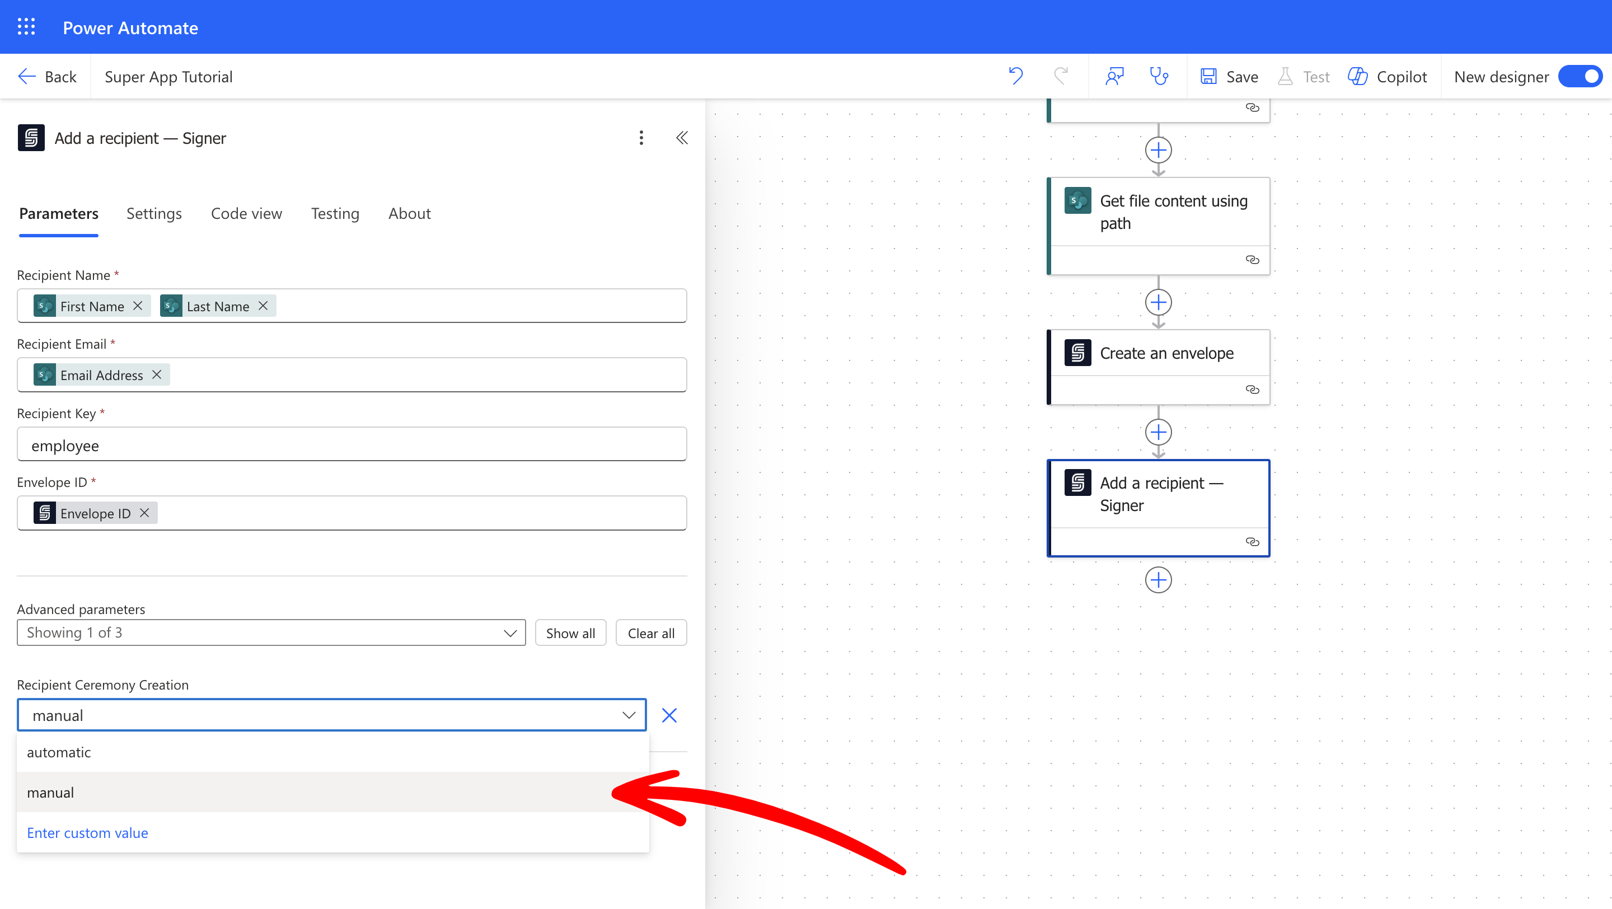Click the Recipient Key field containing employee
Screen dimensions: 1612x909
[352, 445]
